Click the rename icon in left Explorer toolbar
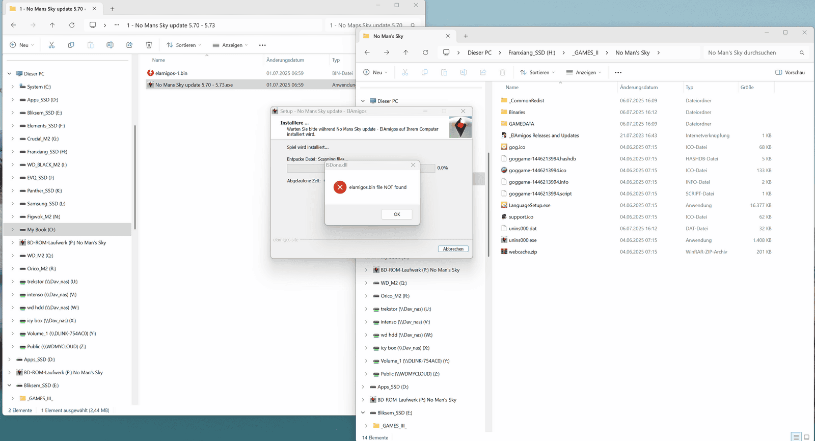This screenshot has height=441, width=815. (x=110, y=45)
